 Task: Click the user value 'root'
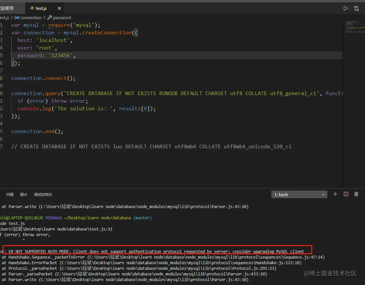click(45, 48)
